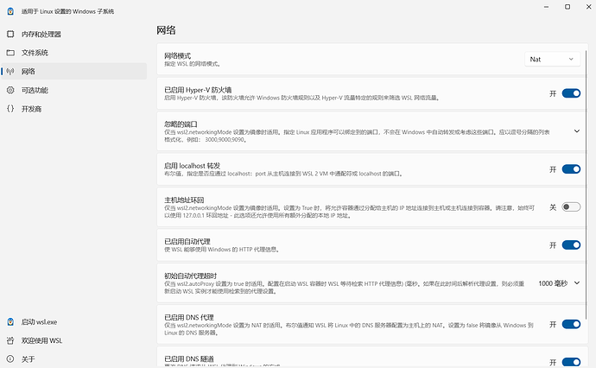596x368 pixels.
Task: Click the WSL penguin app icon in title bar
Action: pos(10,11)
